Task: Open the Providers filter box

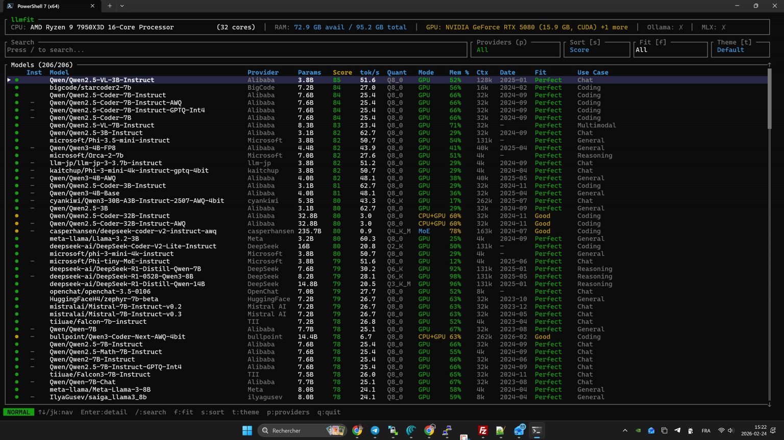Action: pyautogui.click(x=516, y=50)
